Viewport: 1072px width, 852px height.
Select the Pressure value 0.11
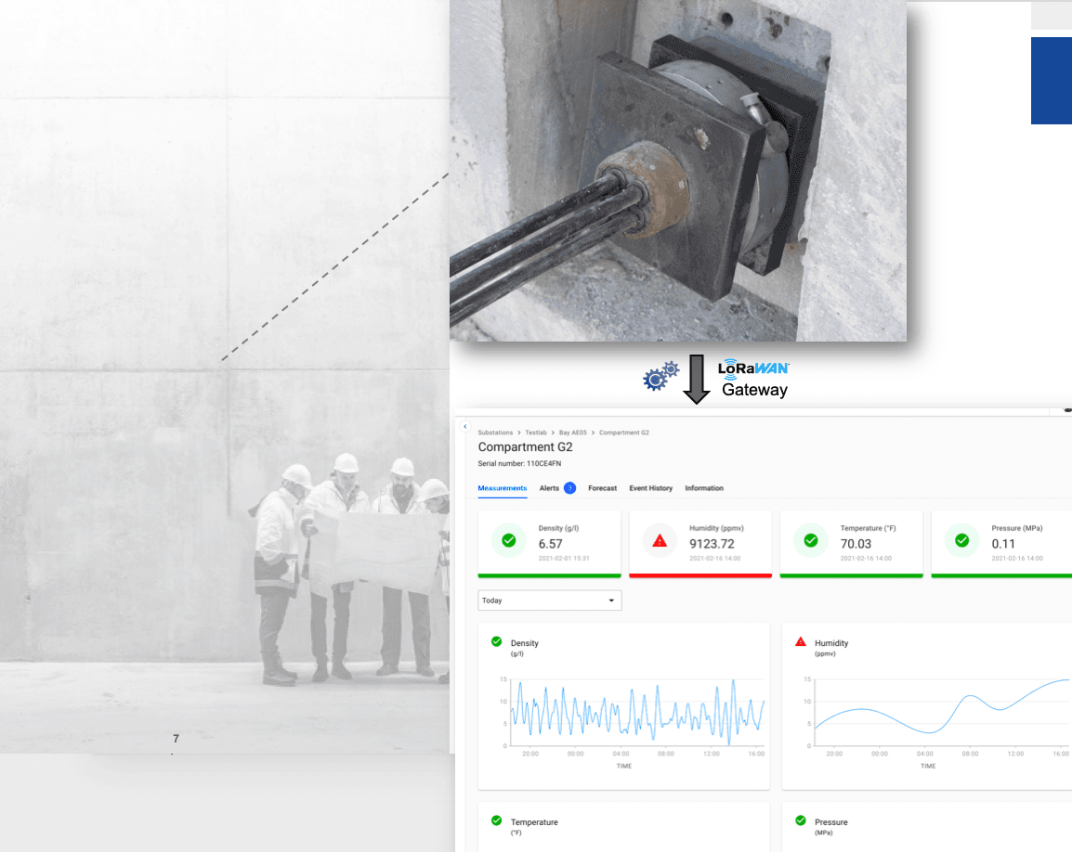(1003, 544)
